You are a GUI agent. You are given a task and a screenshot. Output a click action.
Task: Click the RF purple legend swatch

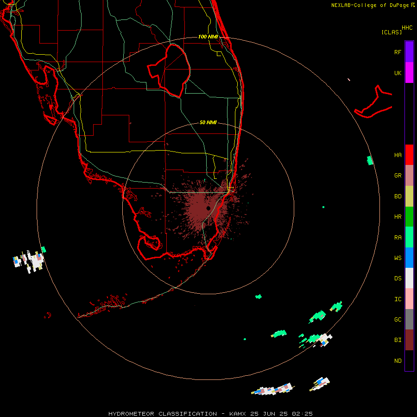(x=409, y=52)
